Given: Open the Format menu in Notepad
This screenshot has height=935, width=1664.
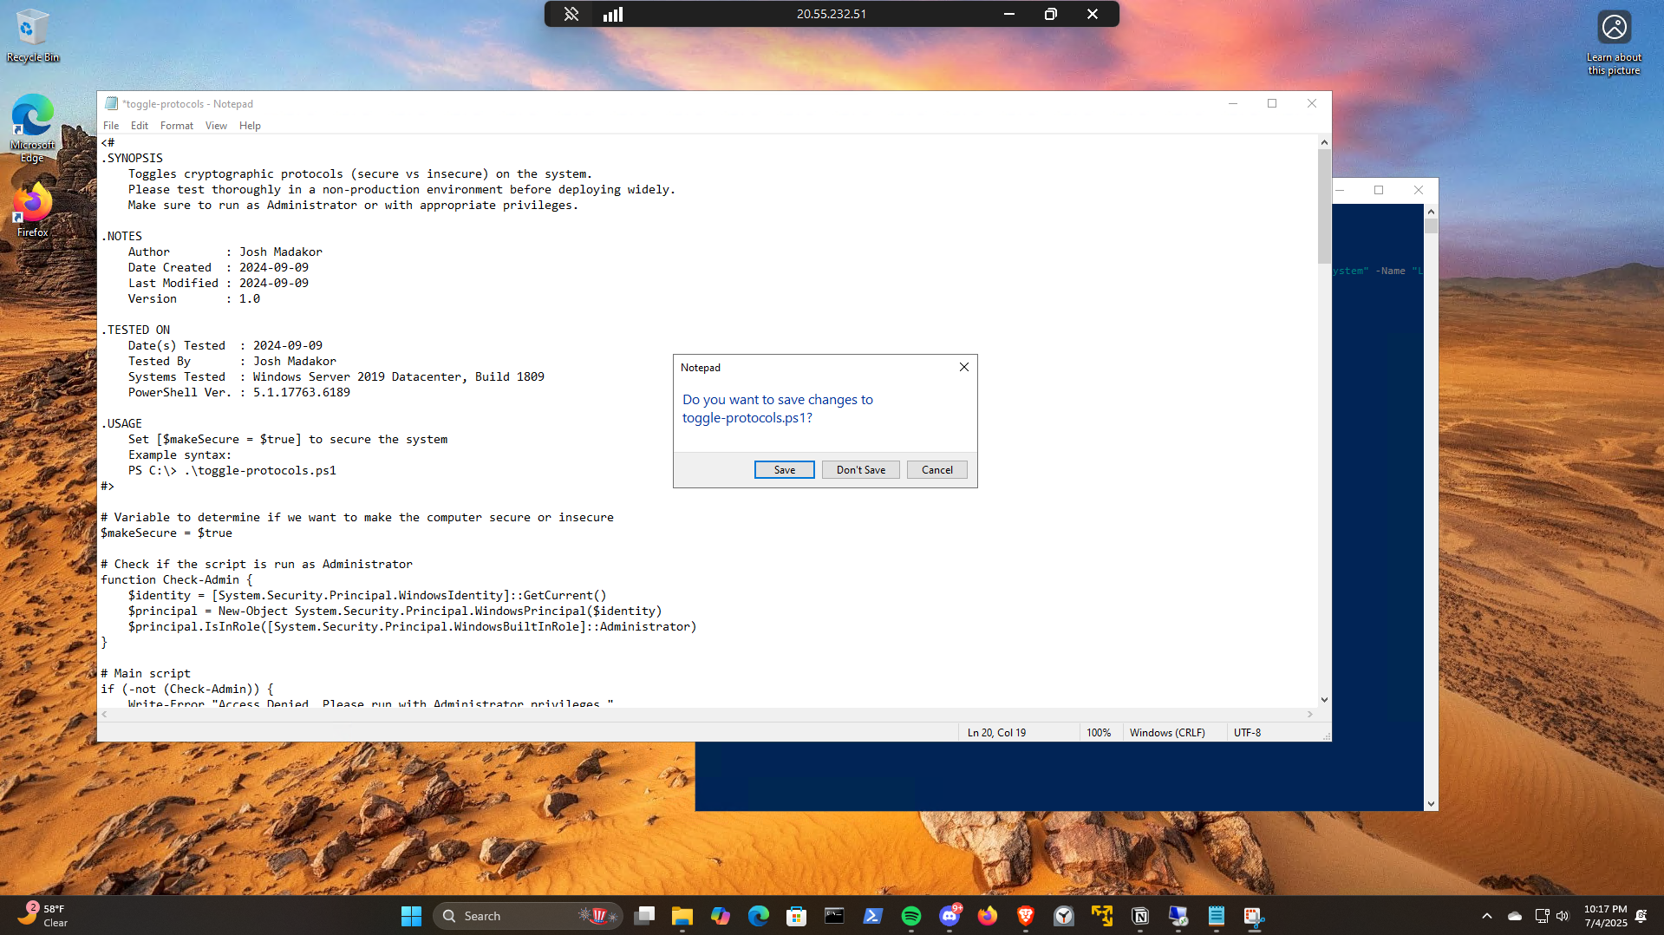Looking at the screenshot, I should (x=176, y=126).
